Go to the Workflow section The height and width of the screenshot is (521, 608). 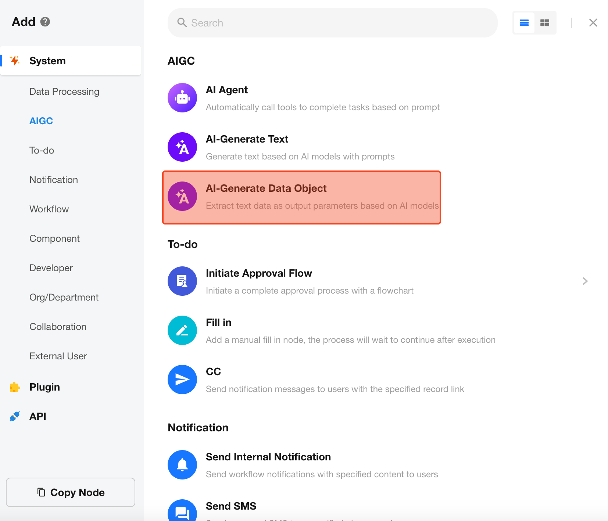point(49,209)
